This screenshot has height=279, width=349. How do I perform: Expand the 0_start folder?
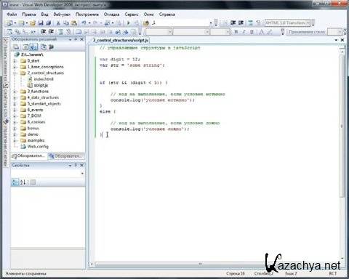pyautogui.click(x=15, y=61)
